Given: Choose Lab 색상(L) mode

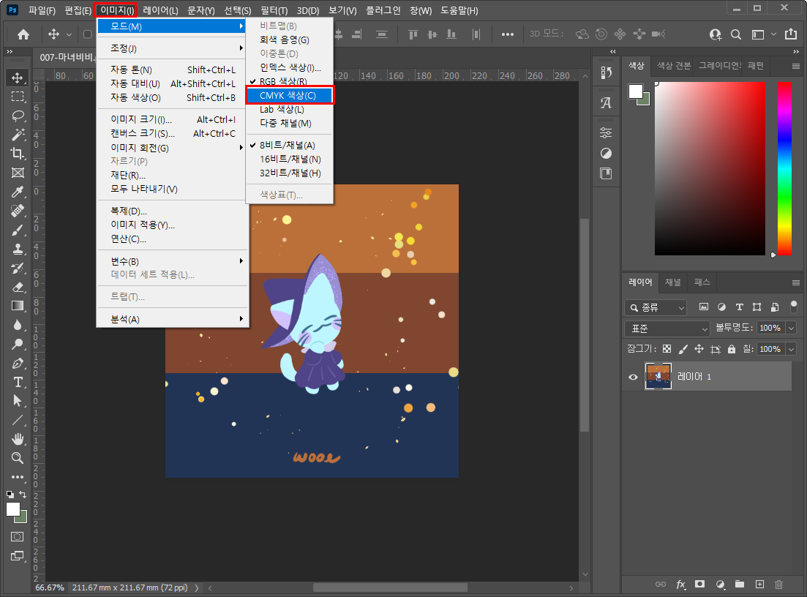Looking at the screenshot, I should coord(290,110).
